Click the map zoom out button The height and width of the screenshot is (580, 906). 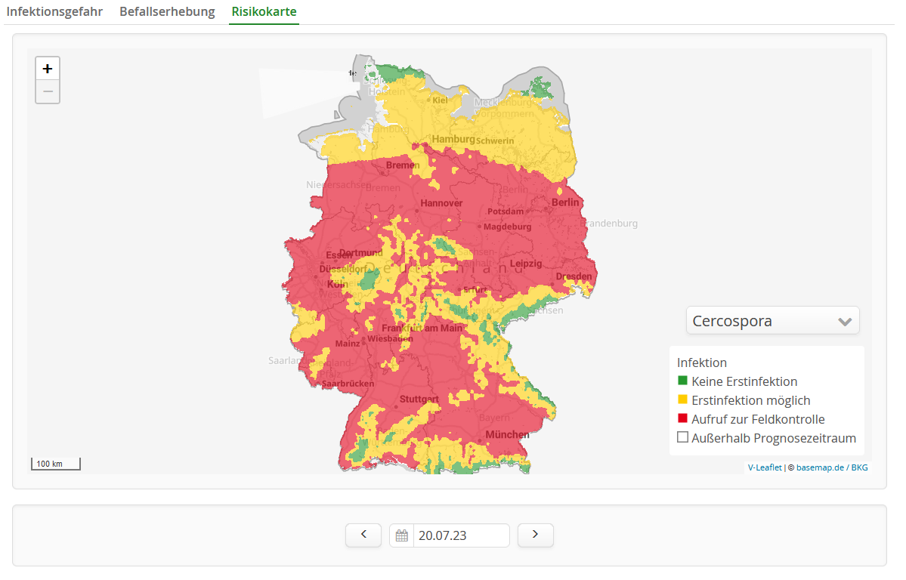tap(48, 91)
